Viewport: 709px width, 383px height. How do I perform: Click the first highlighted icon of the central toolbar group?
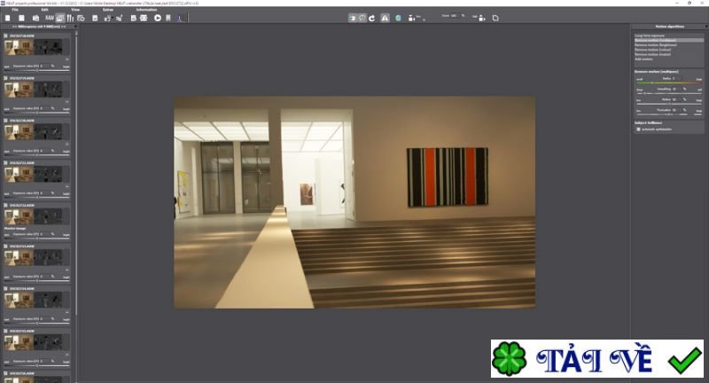point(352,18)
